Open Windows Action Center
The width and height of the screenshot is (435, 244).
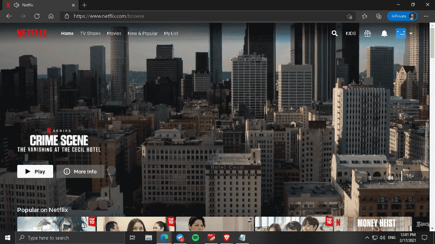coord(424,238)
